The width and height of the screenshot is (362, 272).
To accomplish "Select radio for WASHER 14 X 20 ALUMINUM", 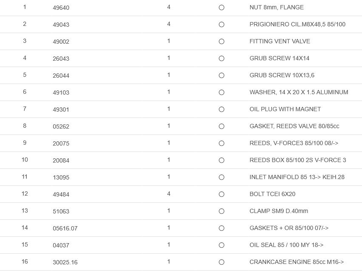I will click(x=221, y=93).
